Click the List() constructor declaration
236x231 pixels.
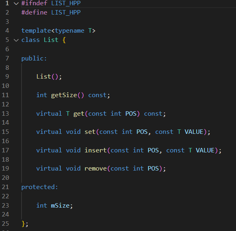[49, 77]
